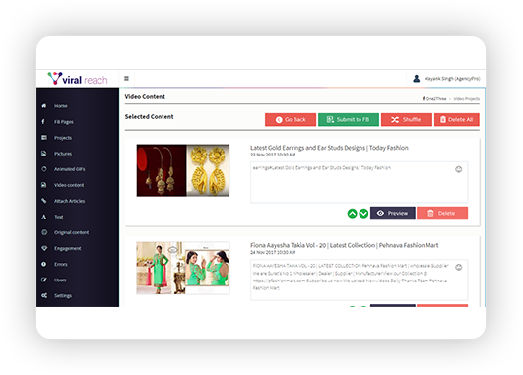Open the Projects menu item

point(63,138)
